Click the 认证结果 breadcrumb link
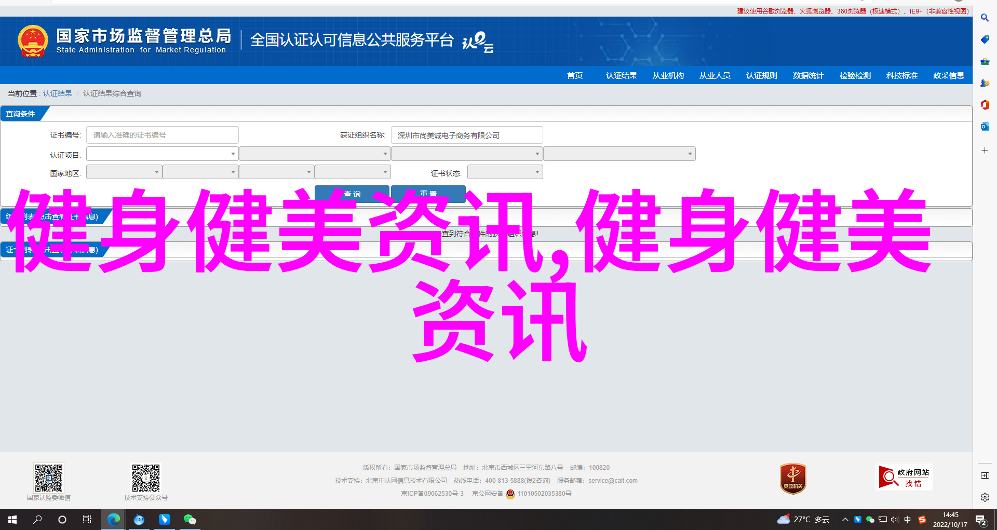 [58, 93]
